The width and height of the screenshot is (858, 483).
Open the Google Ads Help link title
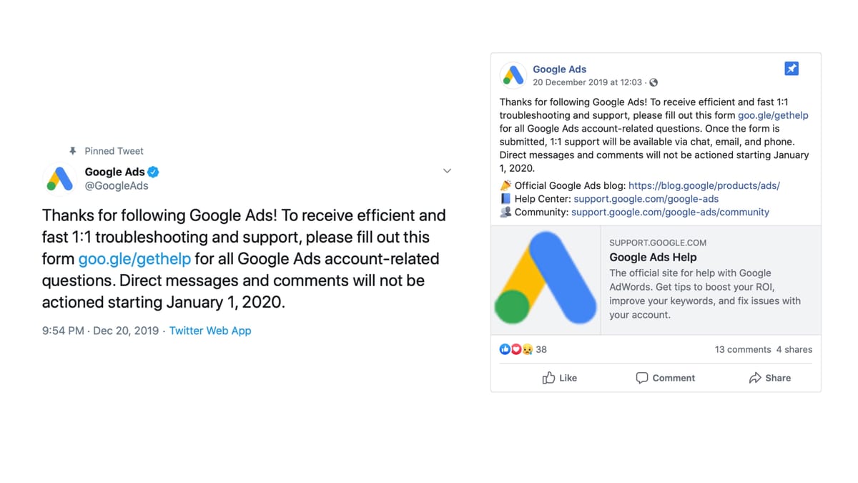click(x=653, y=258)
